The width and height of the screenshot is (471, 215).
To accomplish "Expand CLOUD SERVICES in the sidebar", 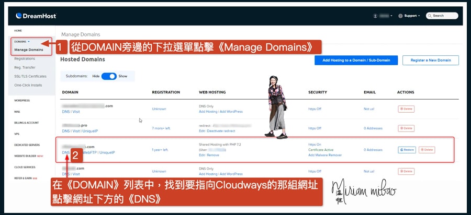I will [25, 167].
